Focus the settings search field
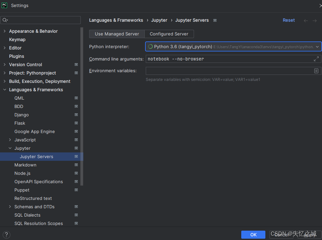 click(x=41, y=20)
